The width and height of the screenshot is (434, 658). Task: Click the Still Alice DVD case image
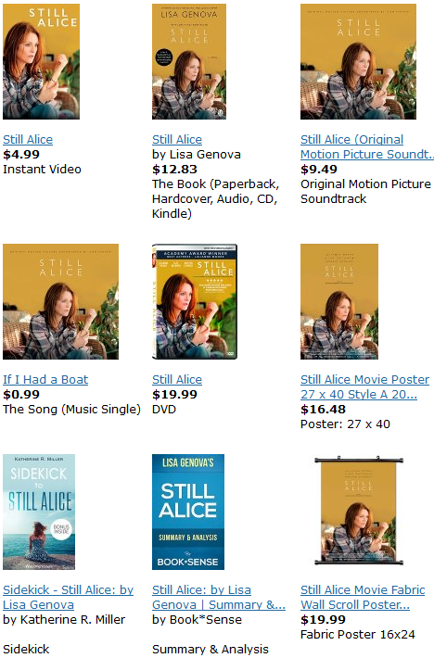195,302
